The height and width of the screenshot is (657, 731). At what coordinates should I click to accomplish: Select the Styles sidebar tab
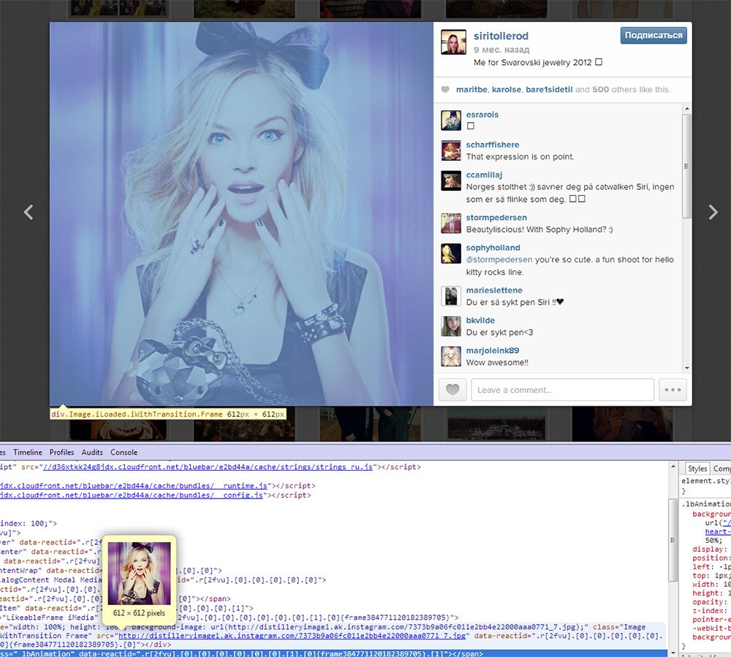(697, 468)
